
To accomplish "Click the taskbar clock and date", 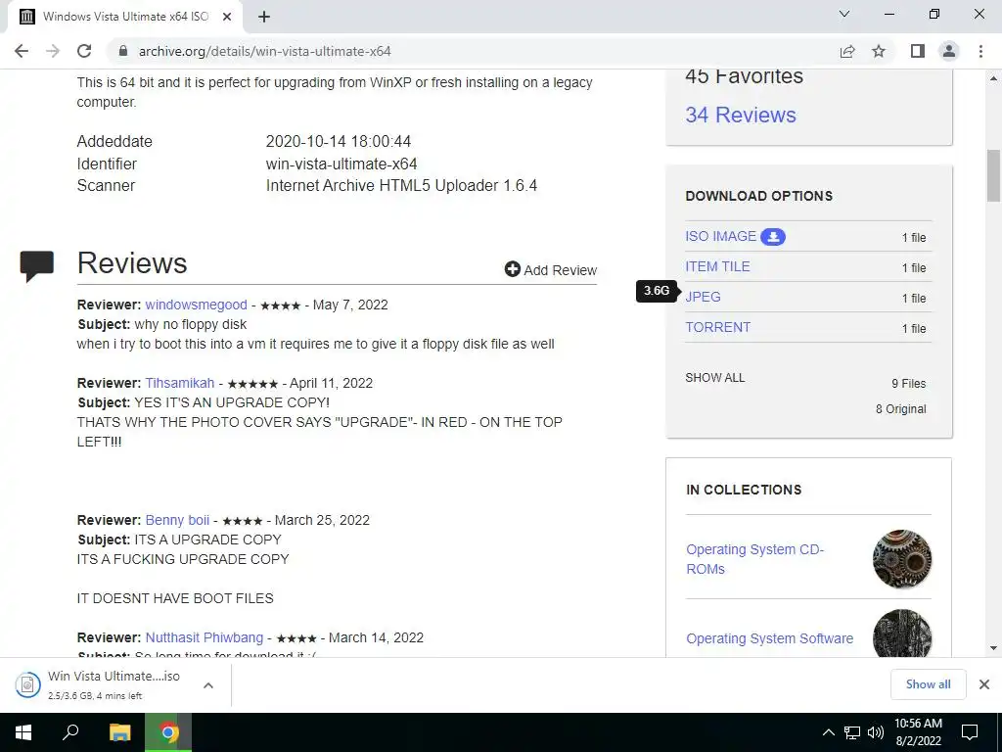I will point(918,732).
